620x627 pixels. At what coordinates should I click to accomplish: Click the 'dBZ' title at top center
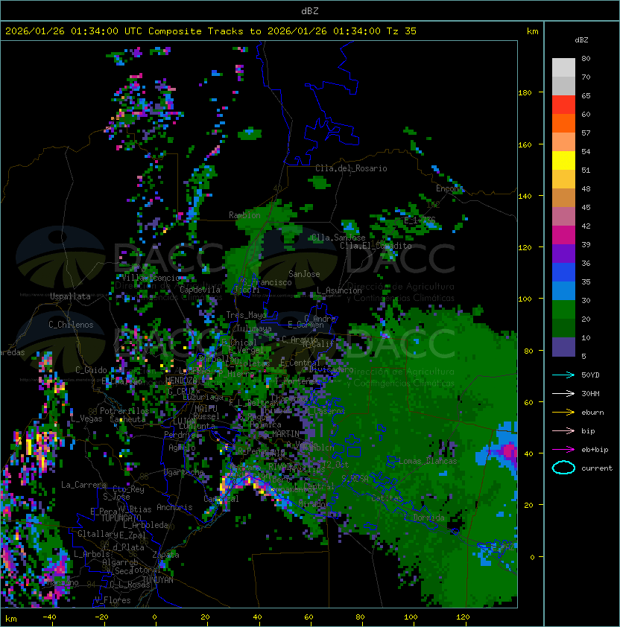310,10
